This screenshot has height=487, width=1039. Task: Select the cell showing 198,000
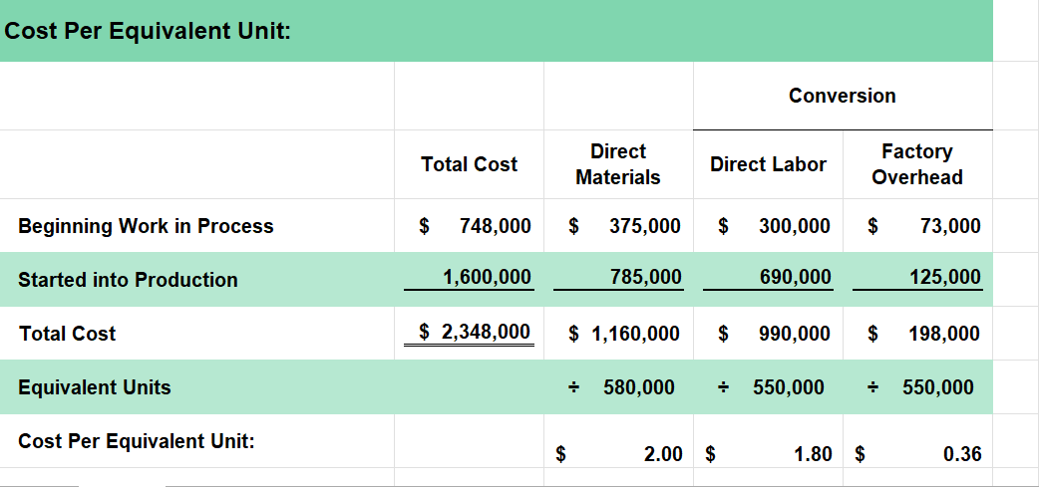917,333
